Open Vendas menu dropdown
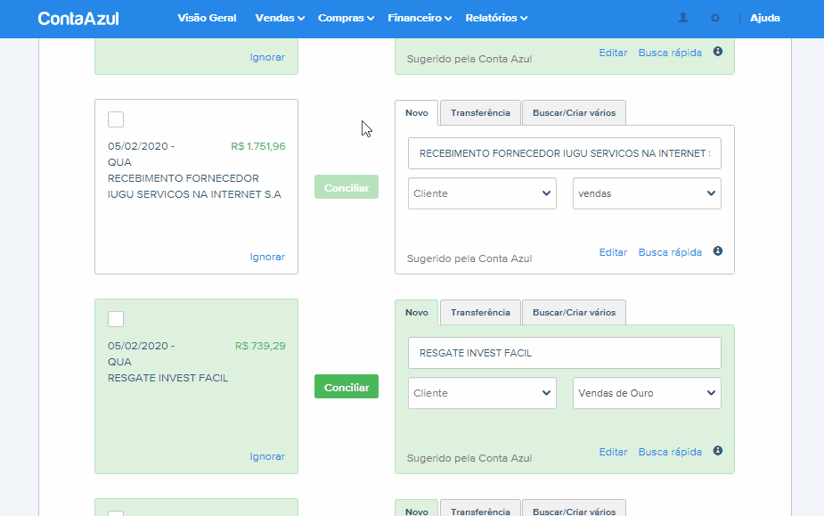824x516 pixels. click(280, 18)
